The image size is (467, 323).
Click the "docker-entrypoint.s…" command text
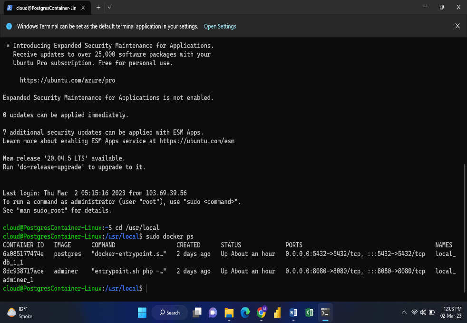[x=129, y=254]
